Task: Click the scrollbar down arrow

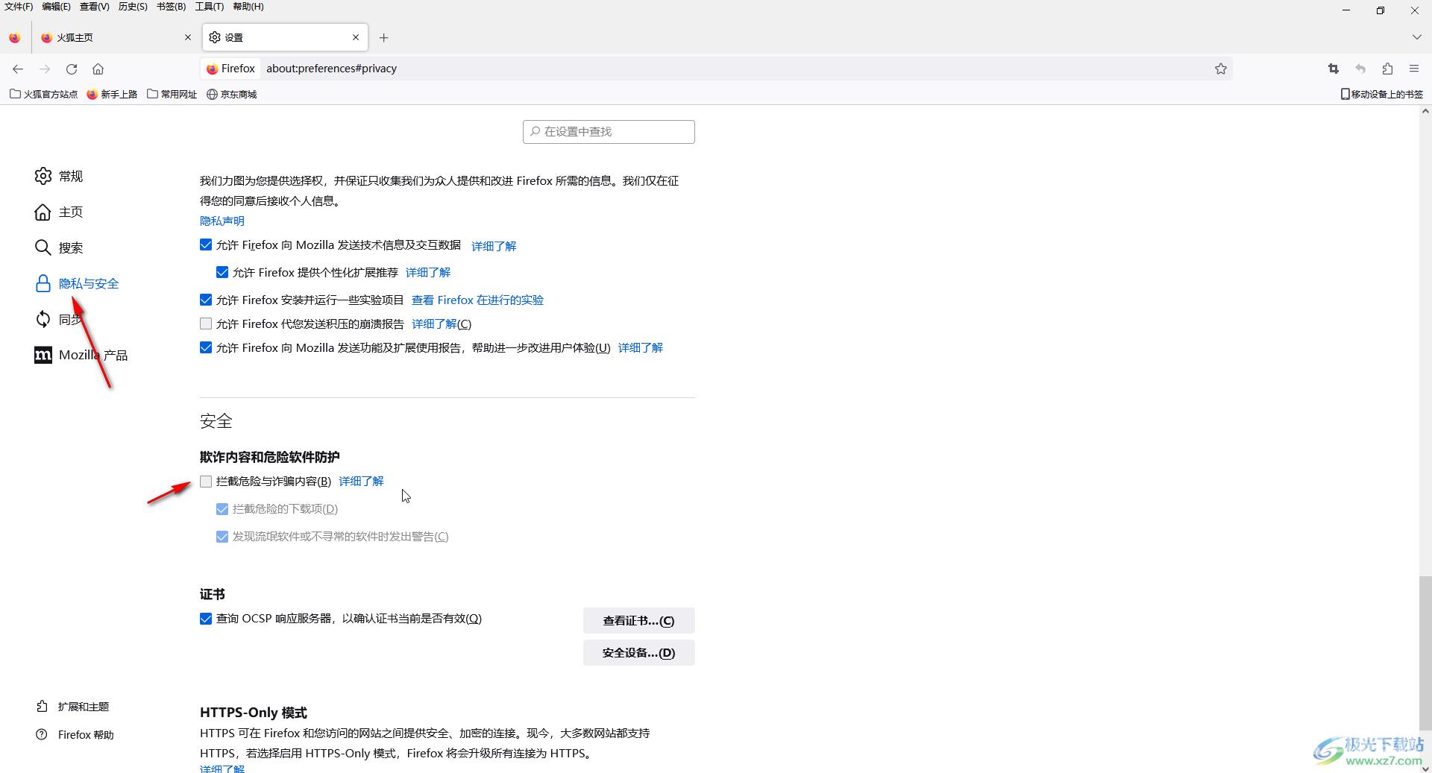Action: pos(1425,767)
